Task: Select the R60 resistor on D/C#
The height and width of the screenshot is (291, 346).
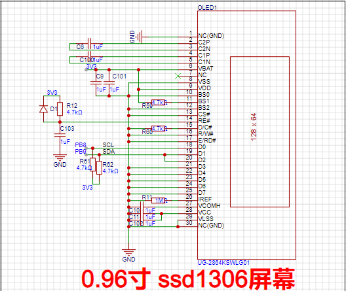Action: [158, 129]
